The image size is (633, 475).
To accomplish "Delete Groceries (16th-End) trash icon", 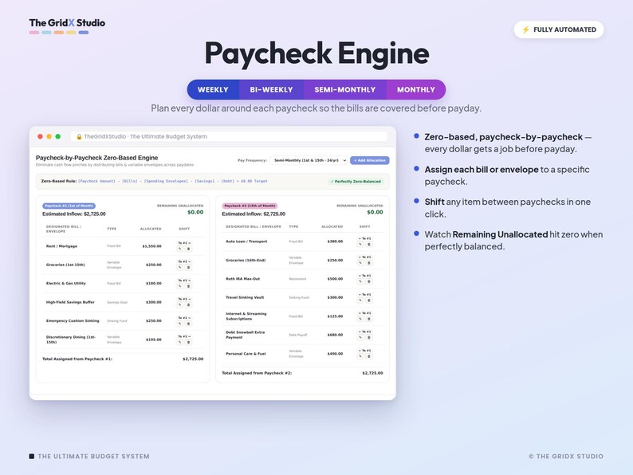I will pos(368,263).
